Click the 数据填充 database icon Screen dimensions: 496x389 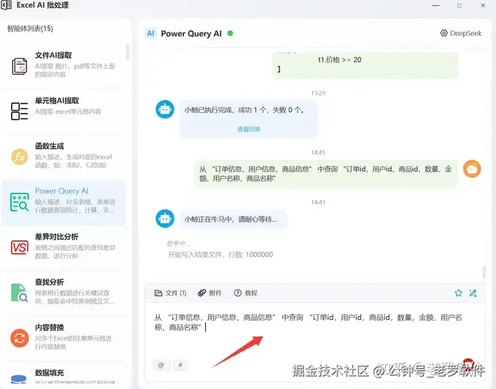pyautogui.click(x=19, y=379)
